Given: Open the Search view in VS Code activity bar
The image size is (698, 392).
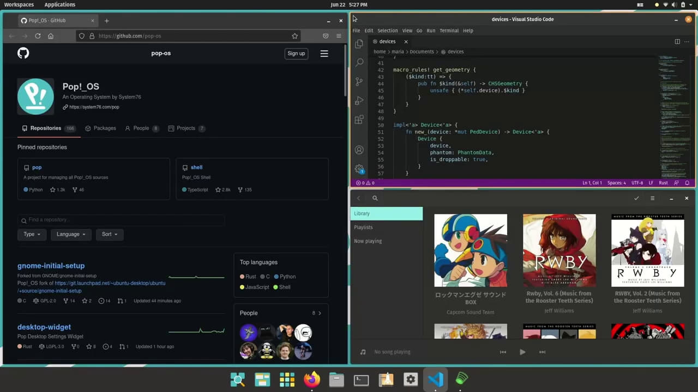Looking at the screenshot, I should 359,63.
